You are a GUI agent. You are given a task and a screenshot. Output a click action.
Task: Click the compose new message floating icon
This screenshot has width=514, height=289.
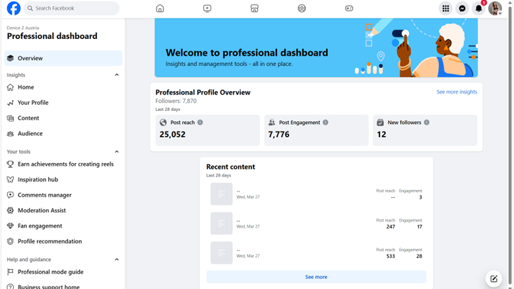(x=494, y=279)
